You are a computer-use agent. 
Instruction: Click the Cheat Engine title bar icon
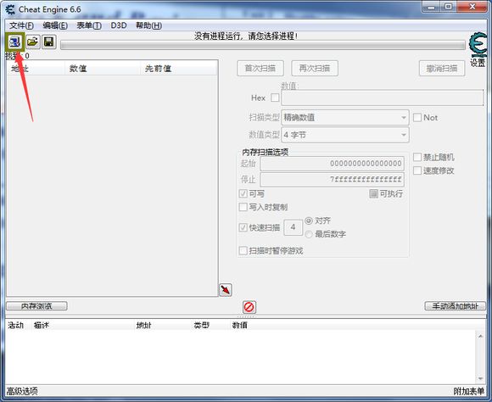(x=10, y=9)
